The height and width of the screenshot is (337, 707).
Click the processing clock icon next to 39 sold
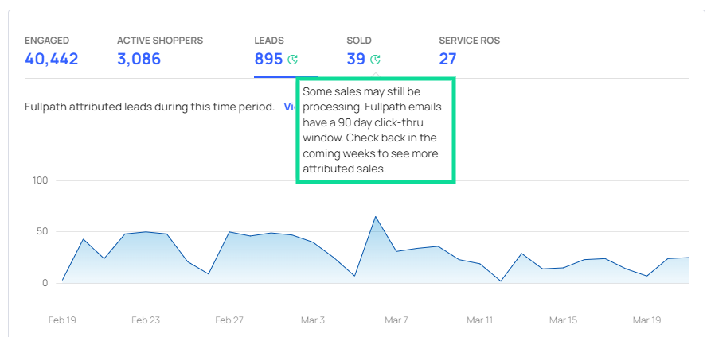[376, 60]
